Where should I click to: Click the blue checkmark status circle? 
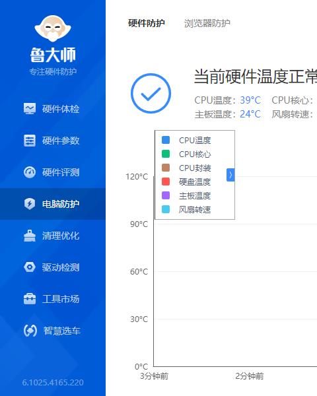click(151, 94)
